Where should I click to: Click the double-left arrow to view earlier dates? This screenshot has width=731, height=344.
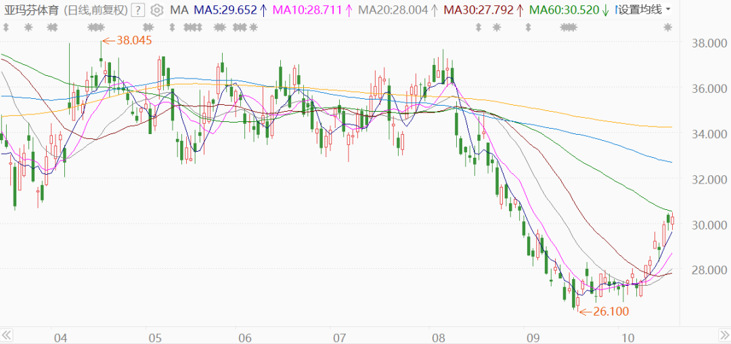(7, 335)
